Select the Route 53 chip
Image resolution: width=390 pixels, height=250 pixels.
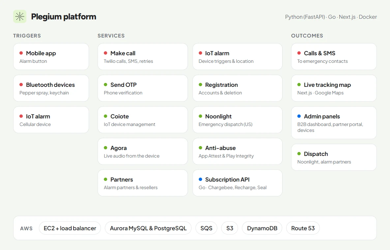click(303, 228)
